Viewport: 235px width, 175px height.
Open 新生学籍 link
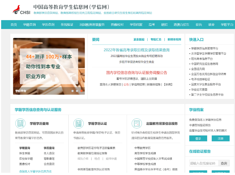[x=25, y=153]
